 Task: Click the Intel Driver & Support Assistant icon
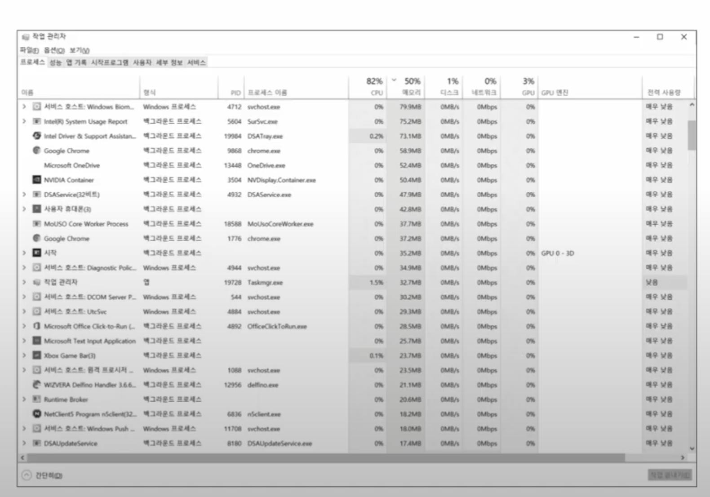click(x=37, y=136)
